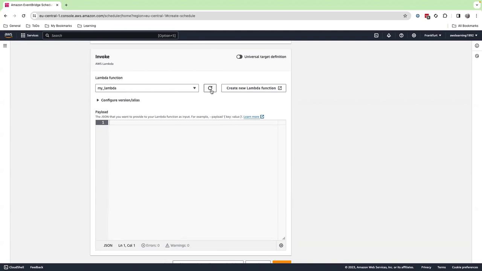482x271 pixels.
Task: Click the Feedback link in footer
Action: 37,267
